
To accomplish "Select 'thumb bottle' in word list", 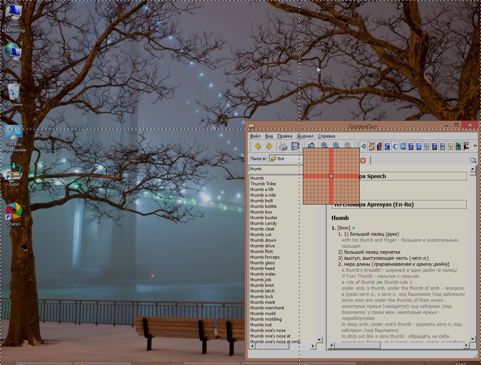I will point(263,206).
